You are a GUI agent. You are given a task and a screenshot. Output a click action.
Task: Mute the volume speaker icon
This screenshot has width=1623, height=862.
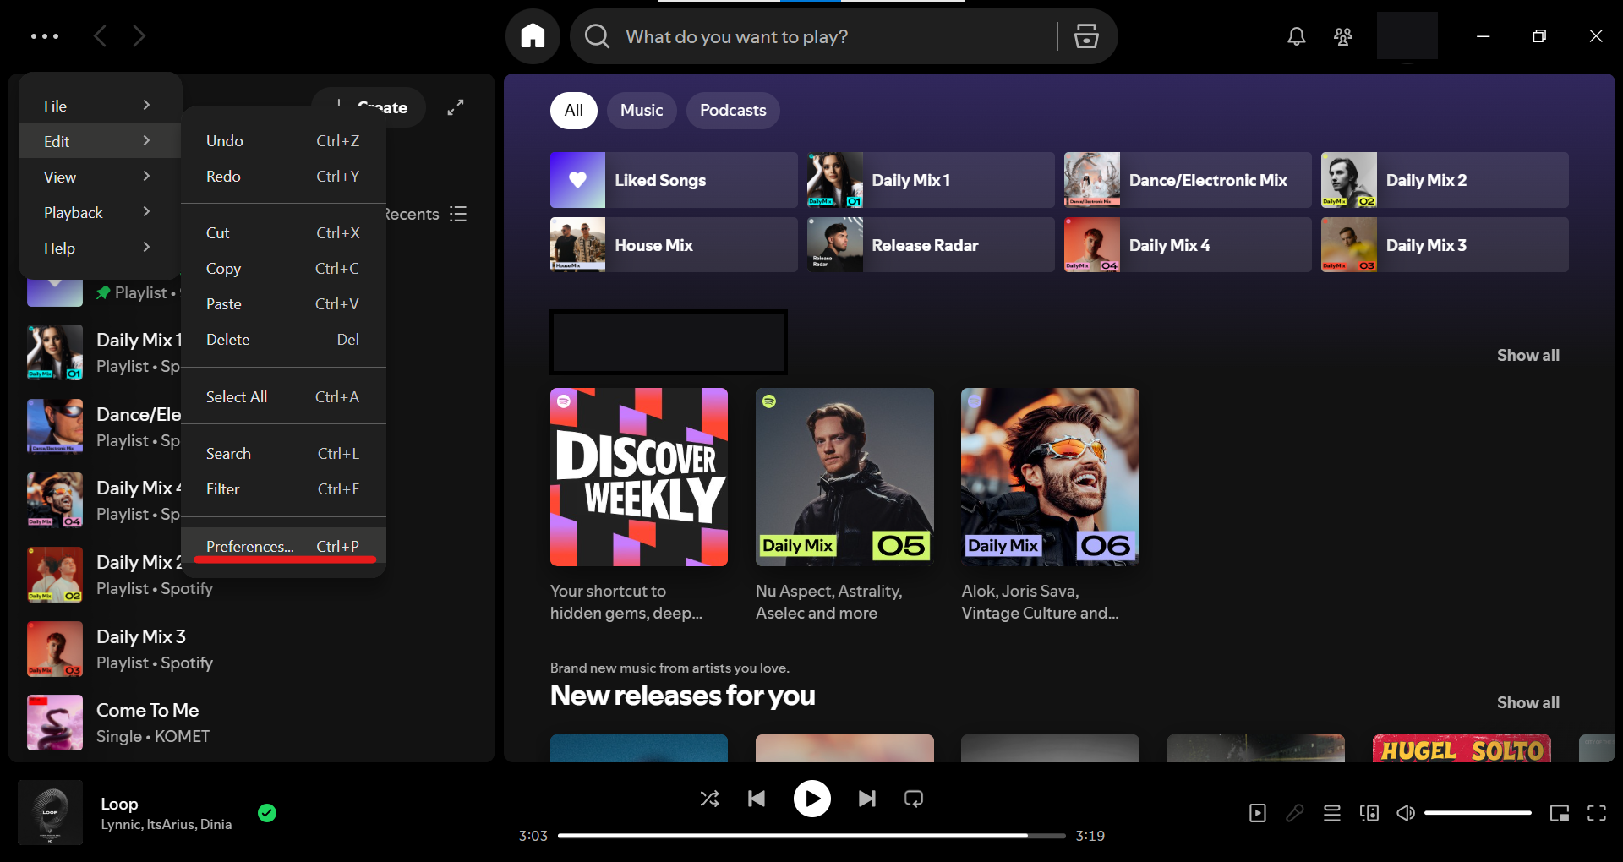(1406, 813)
